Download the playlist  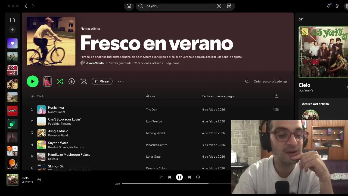click(72, 81)
